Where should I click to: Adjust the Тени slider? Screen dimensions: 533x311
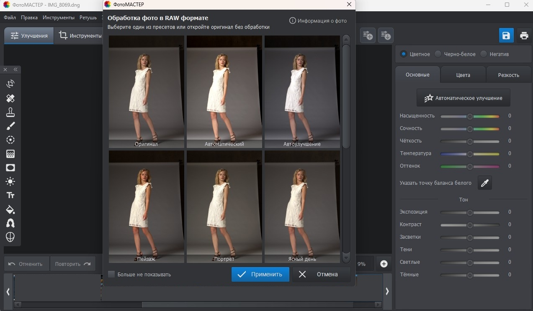[x=470, y=250]
